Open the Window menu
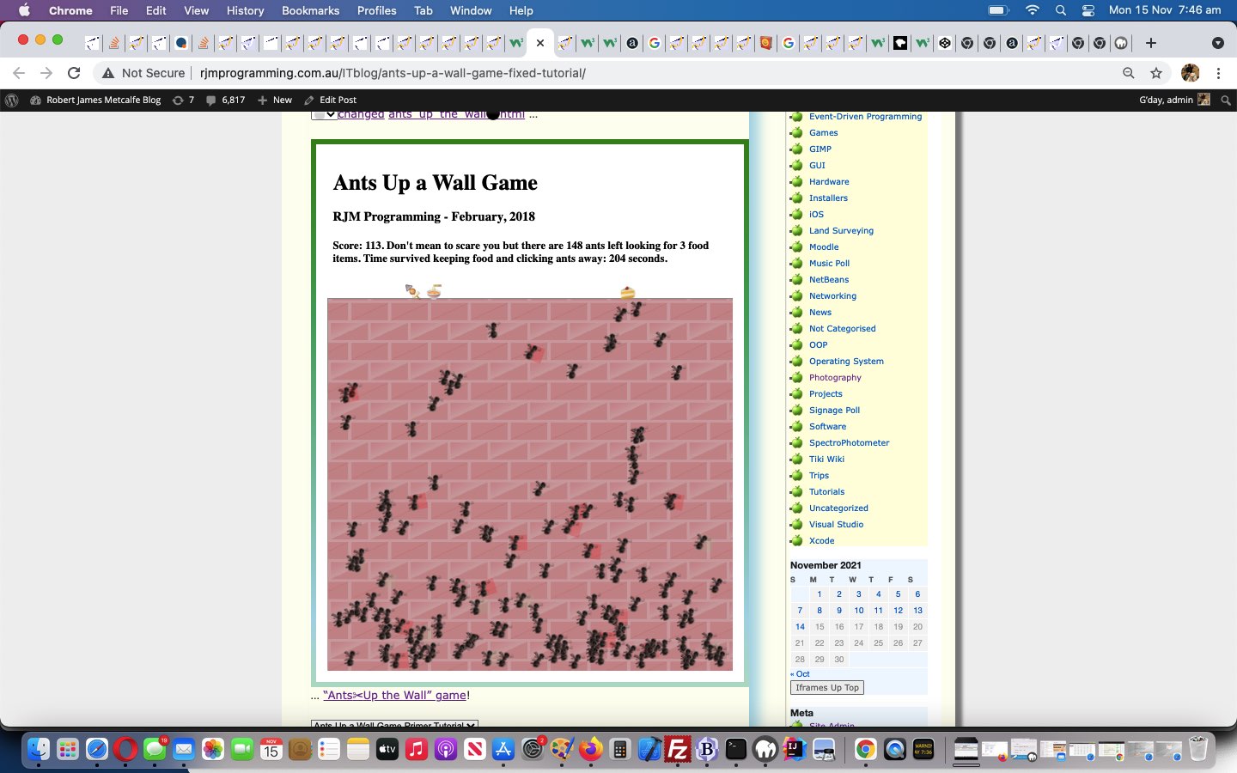This screenshot has width=1237, height=773. [471, 10]
